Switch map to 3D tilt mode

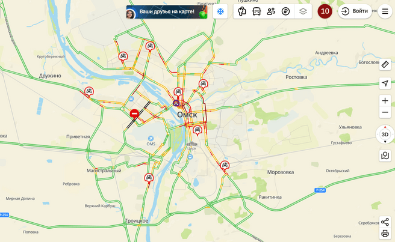click(x=385, y=135)
